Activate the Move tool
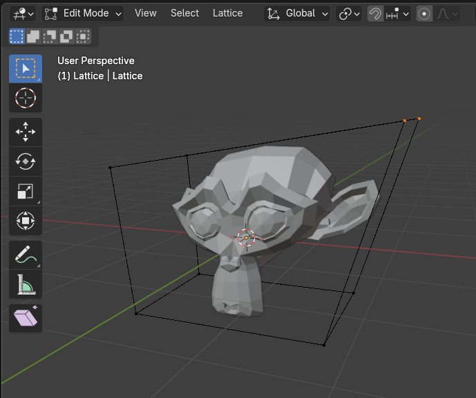 (x=26, y=132)
